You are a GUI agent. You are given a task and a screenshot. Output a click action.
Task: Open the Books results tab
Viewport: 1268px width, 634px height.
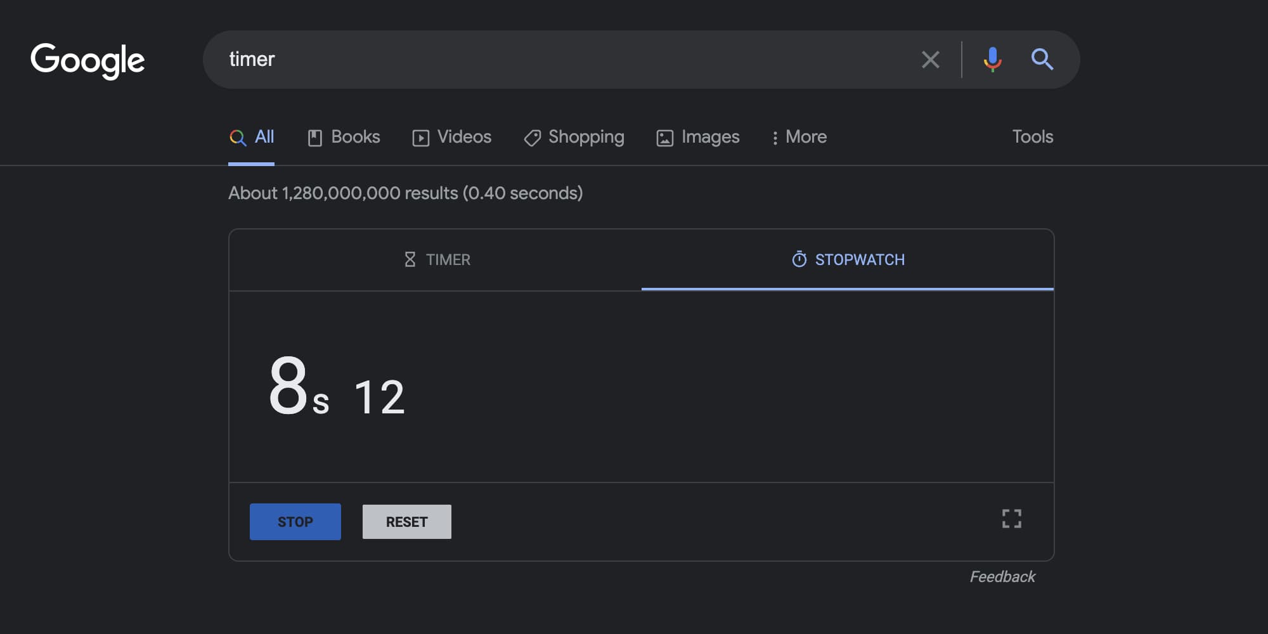coord(344,137)
